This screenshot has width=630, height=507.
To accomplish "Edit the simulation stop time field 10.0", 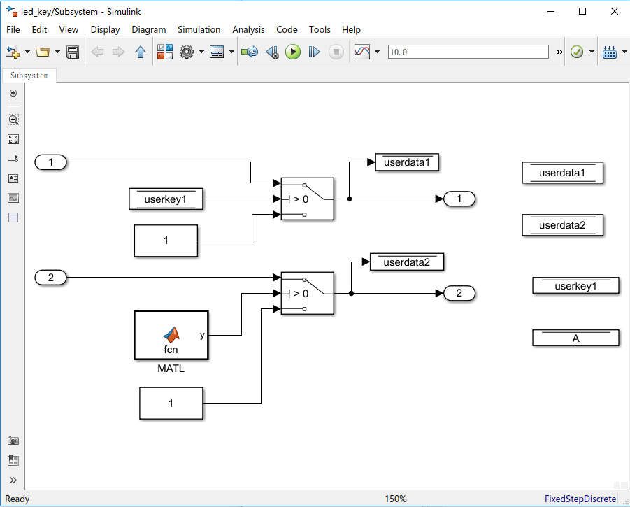I will [x=468, y=52].
